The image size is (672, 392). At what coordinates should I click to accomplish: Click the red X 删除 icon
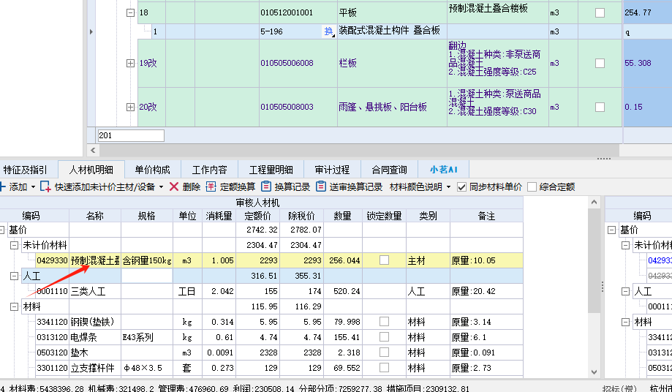(174, 186)
